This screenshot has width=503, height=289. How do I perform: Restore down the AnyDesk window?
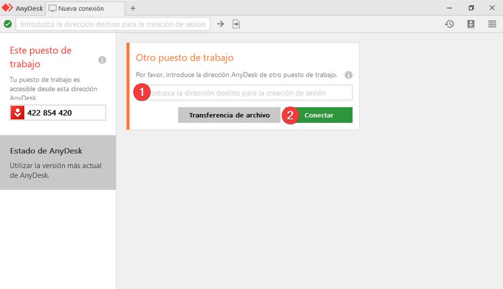tap(471, 8)
